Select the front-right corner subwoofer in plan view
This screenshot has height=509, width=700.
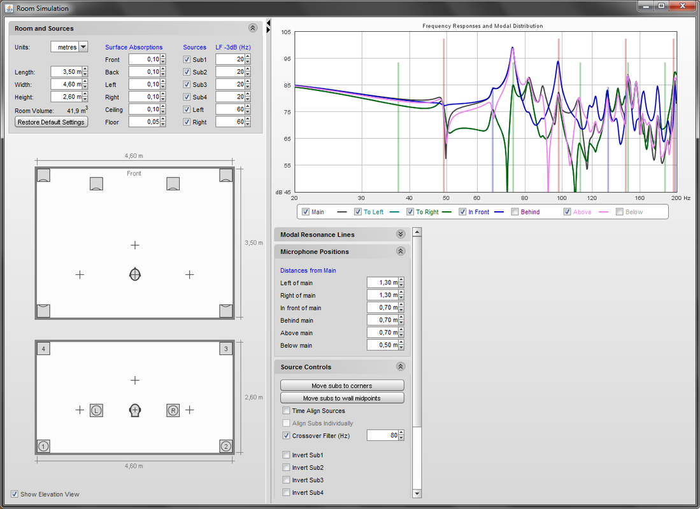(226, 176)
